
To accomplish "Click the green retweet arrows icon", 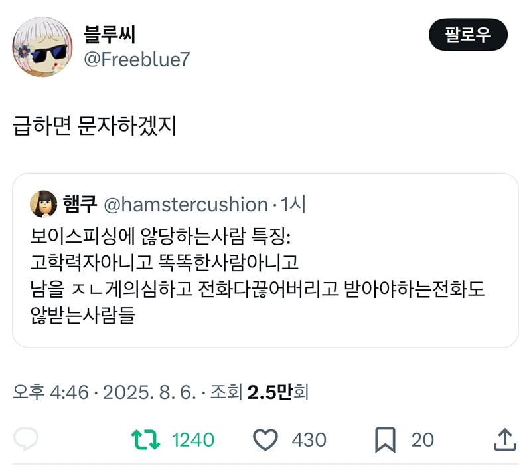I will pyautogui.click(x=144, y=439).
